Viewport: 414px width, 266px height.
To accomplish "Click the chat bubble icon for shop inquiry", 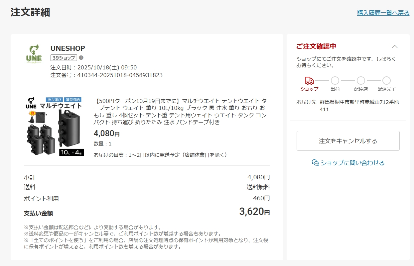I will [x=315, y=163].
